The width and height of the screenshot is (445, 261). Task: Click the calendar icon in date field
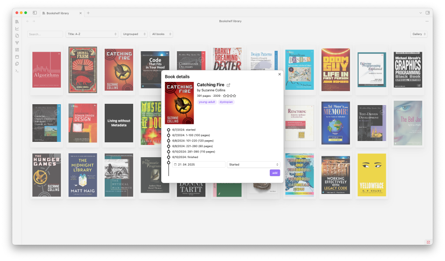coord(175,165)
